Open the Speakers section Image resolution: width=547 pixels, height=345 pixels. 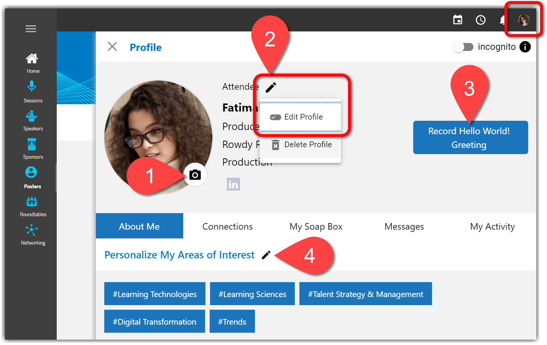click(x=32, y=120)
